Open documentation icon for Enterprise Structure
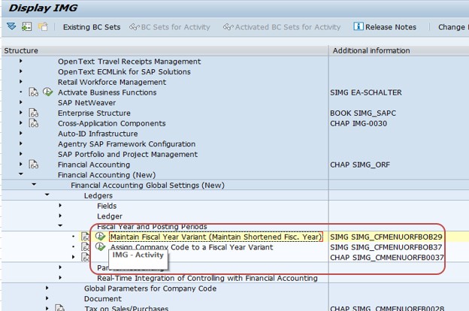This screenshot has width=469, height=311. (x=34, y=113)
